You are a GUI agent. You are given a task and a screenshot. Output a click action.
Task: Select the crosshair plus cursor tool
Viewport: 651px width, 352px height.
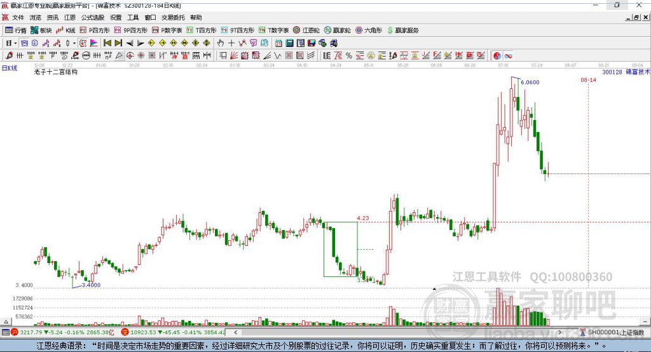231,43
